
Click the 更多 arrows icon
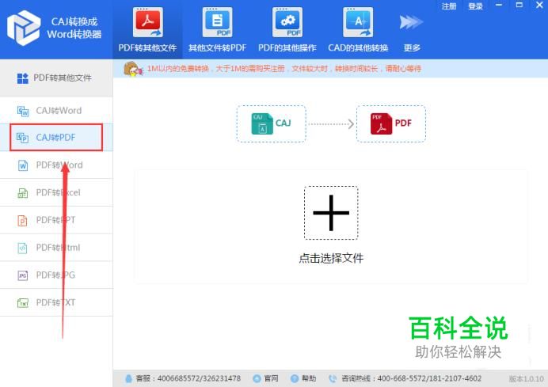click(x=411, y=22)
